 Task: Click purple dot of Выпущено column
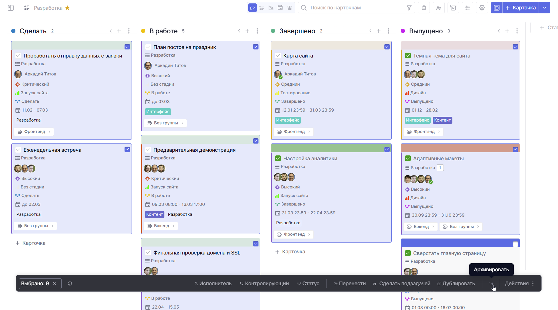[x=403, y=31]
